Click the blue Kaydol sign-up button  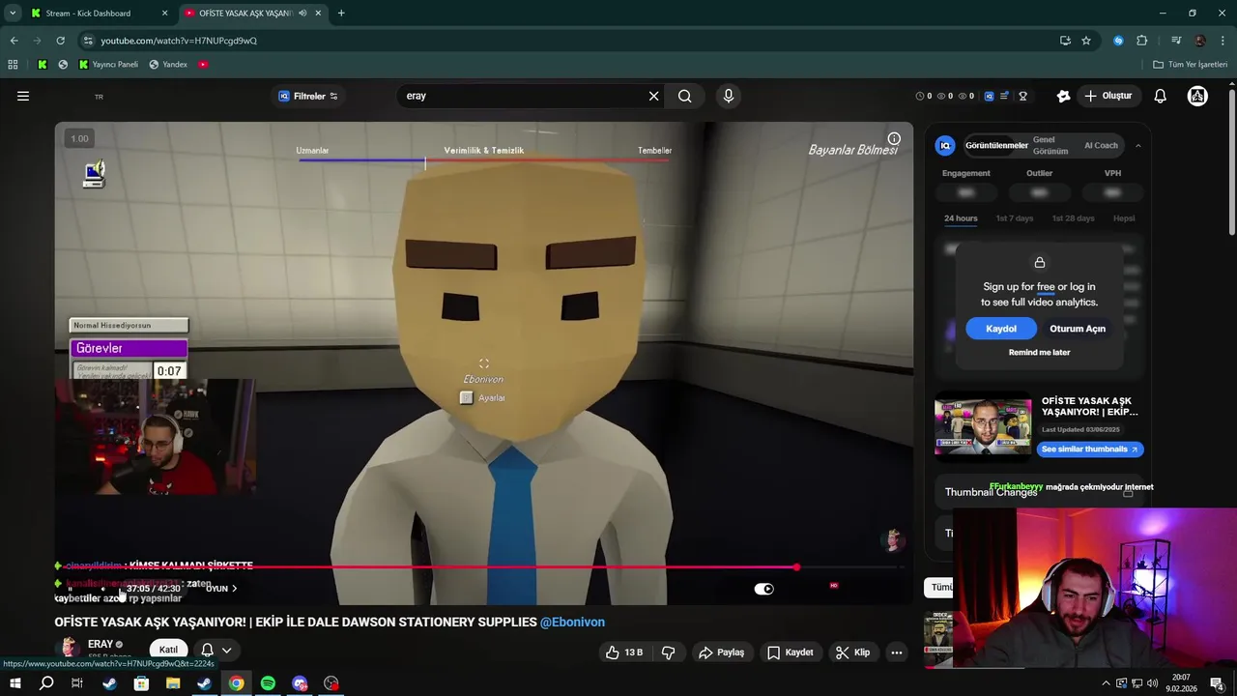[x=1001, y=329]
